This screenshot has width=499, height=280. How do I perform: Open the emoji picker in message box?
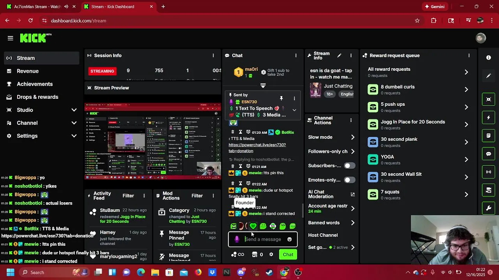click(x=289, y=240)
